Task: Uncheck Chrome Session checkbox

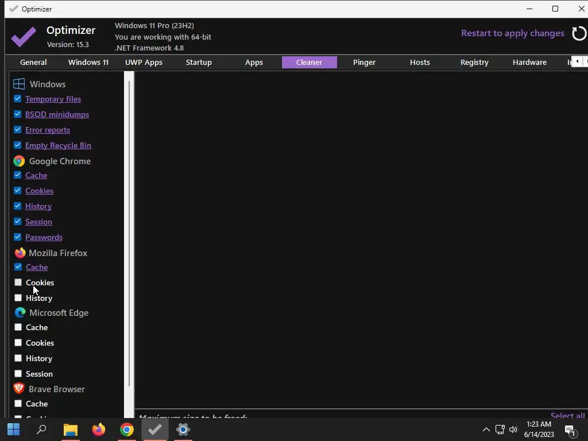Action: [18, 221]
